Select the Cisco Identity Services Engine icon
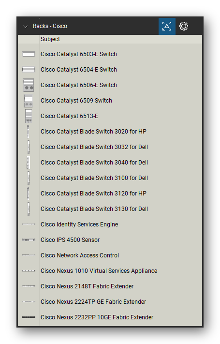This screenshot has width=220, height=344. [x=29, y=224]
